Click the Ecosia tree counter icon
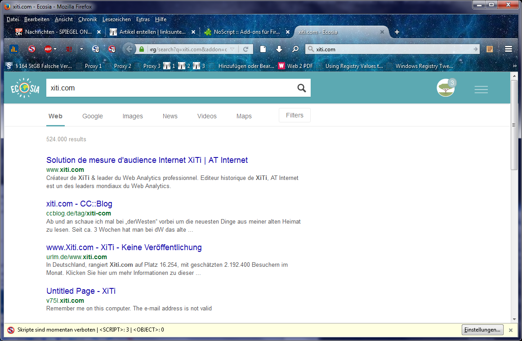The width and height of the screenshot is (522, 341). pos(446,88)
